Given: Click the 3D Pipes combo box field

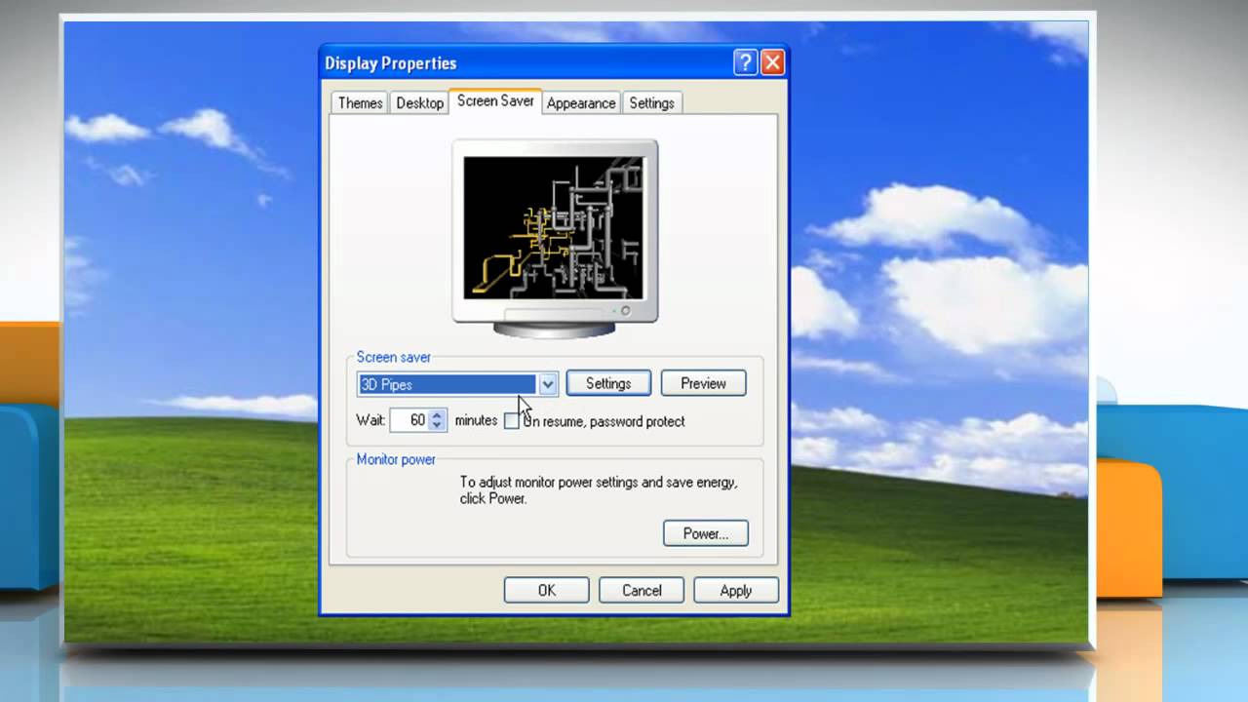Looking at the screenshot, I should (x=457, y=384).
